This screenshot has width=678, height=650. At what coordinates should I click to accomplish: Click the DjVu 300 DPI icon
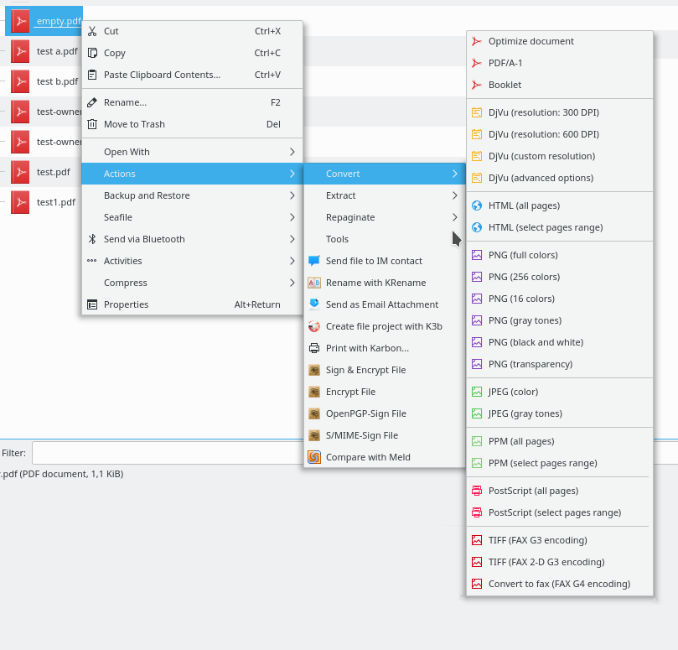coord(477,112)
